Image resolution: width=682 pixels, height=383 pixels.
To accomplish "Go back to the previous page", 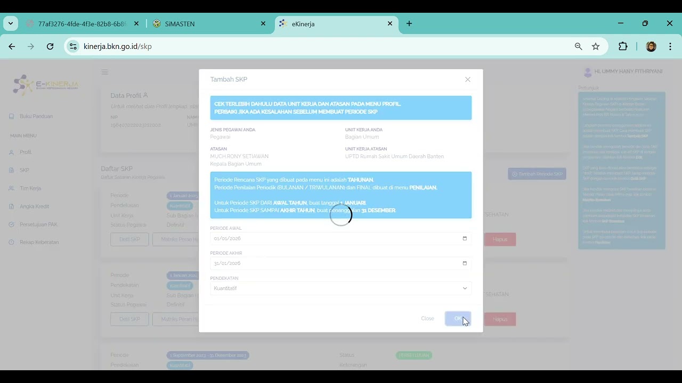I will tap(12, 47).
